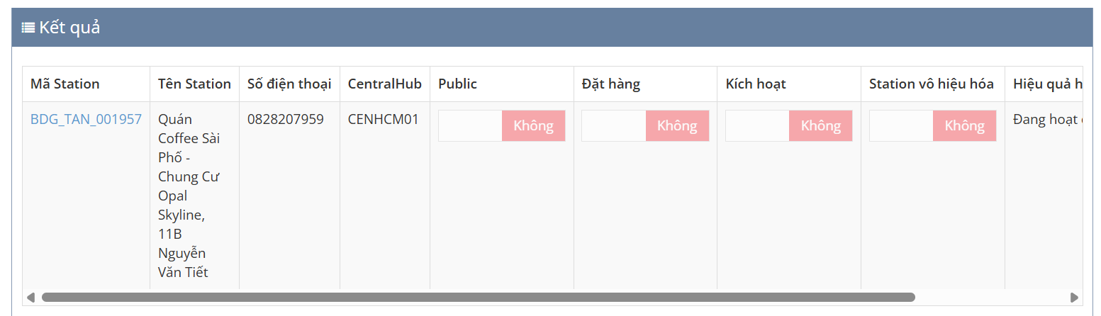Click the right scroll arrow of the table
The width and height of the screenshot is (1101, 316).
[1074, 297]
